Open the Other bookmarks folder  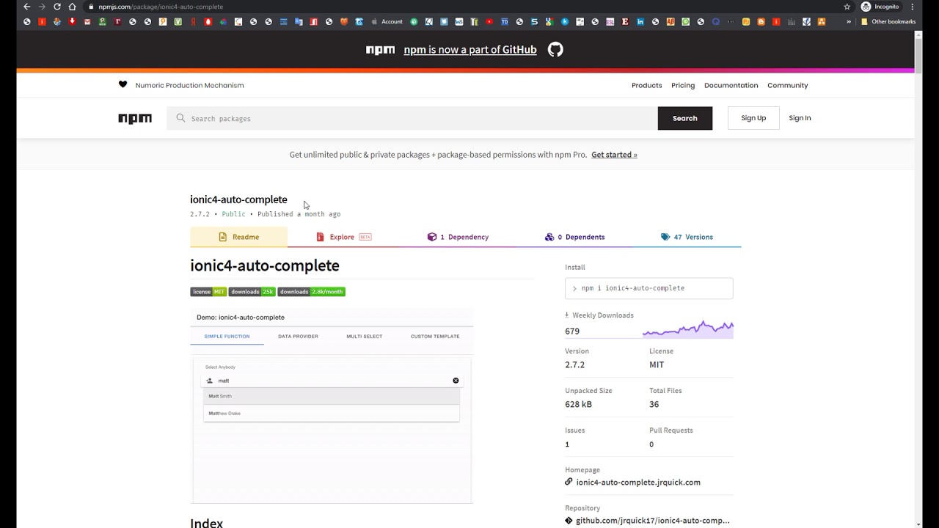(888, 22)
